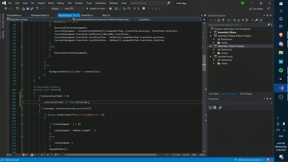The height and width of the screenshot is (162, 288).
Task: Toggle outlining collapse for Update method
Action: 22,90
